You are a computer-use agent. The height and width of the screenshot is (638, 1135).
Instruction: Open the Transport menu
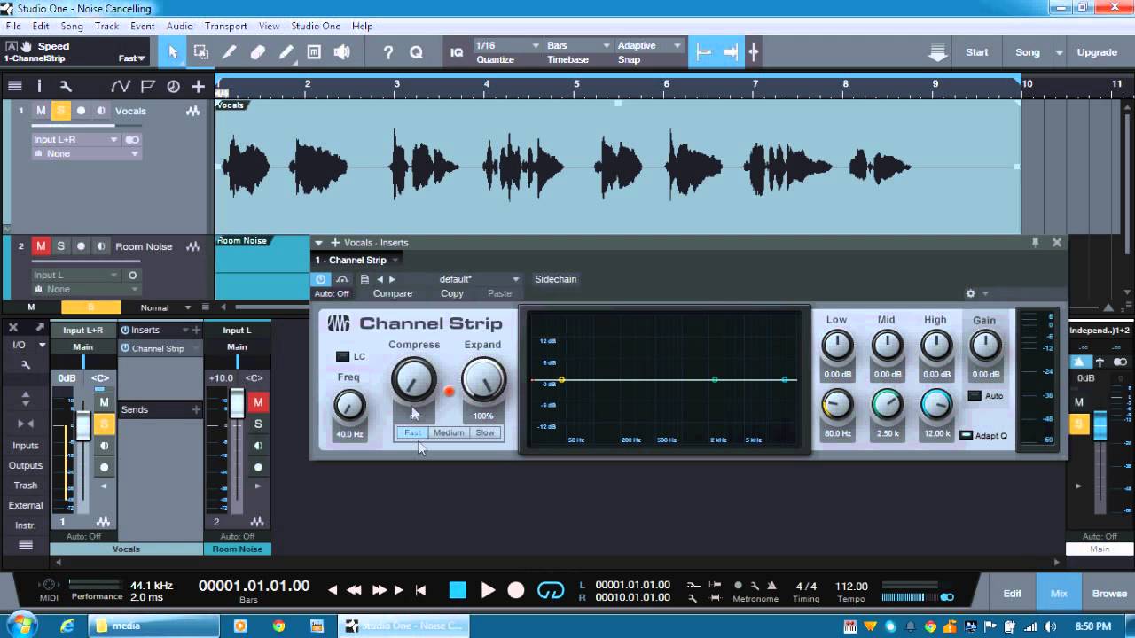point(225,27)
